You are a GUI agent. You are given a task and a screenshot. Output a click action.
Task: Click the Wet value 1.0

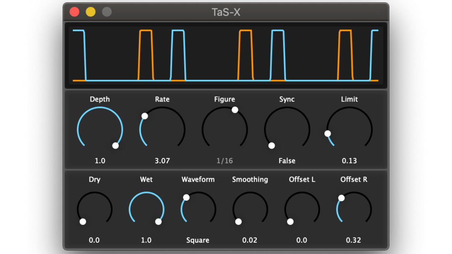146,240
